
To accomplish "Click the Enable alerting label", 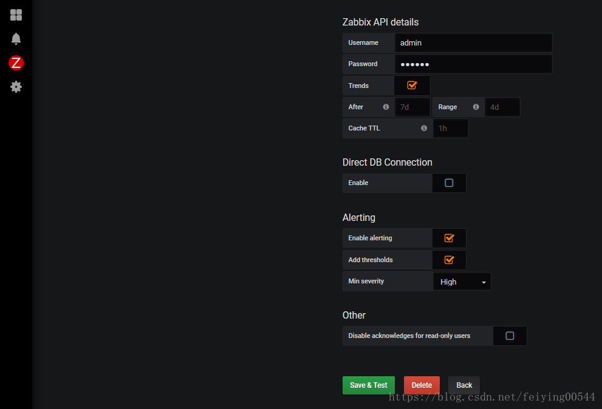I will [370, 238].
